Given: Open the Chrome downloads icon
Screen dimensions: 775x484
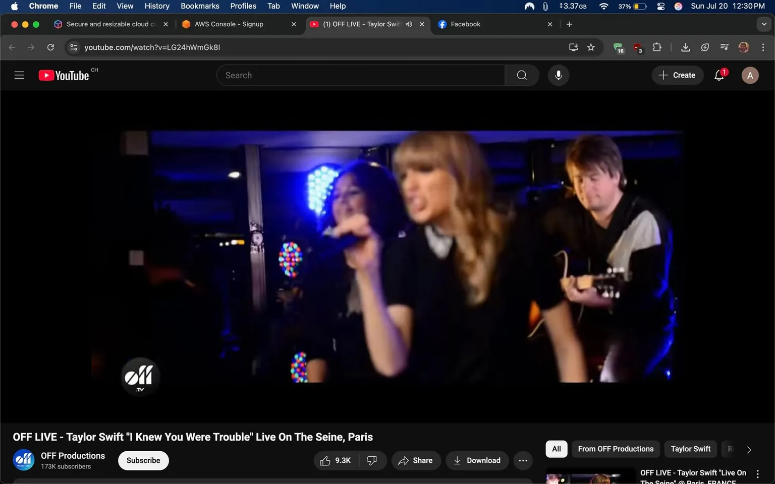Looking at the screenshot, I should tap(686, 47).
